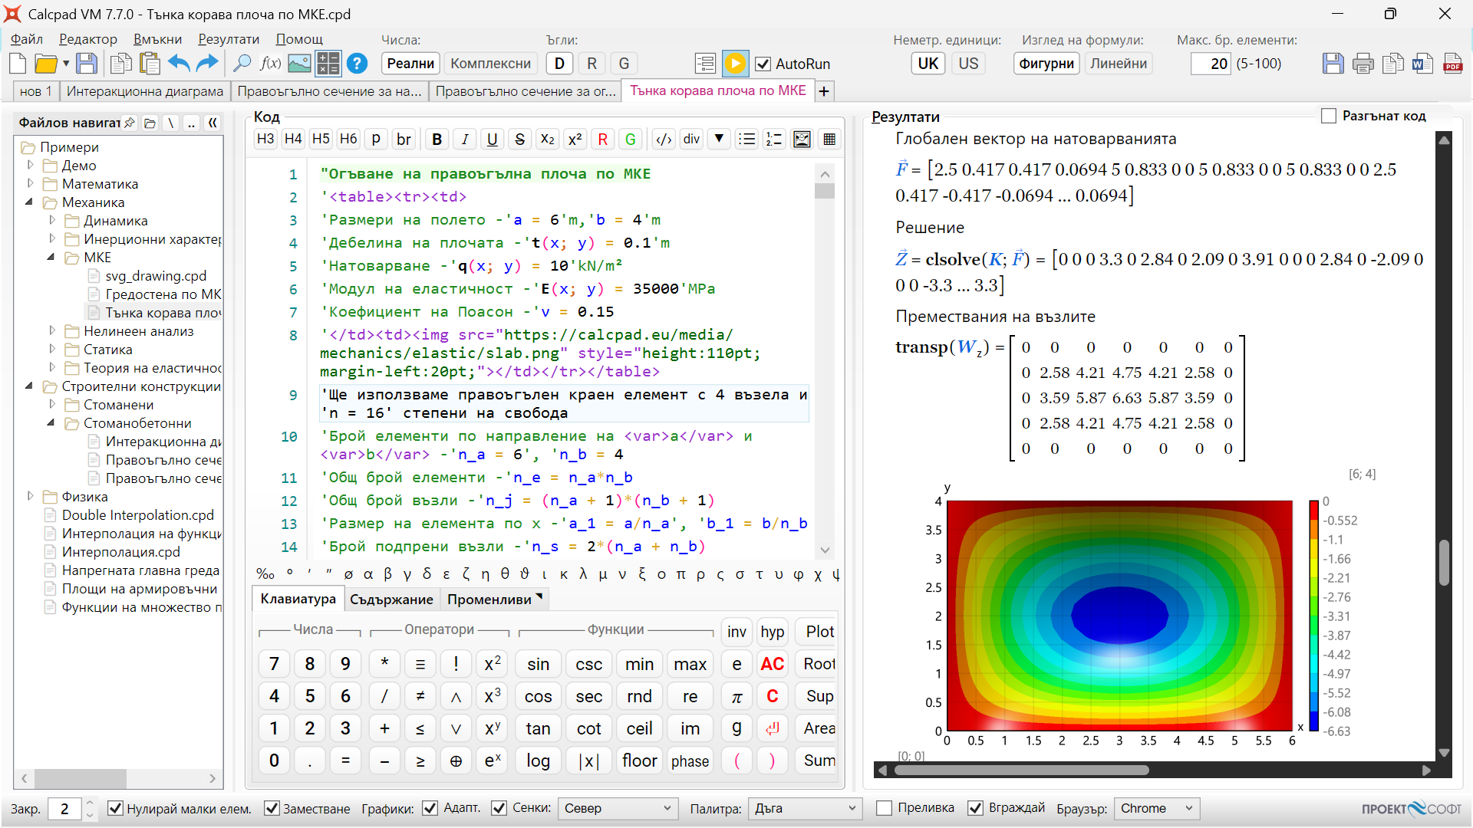Click the New file icon

(18, 64)
